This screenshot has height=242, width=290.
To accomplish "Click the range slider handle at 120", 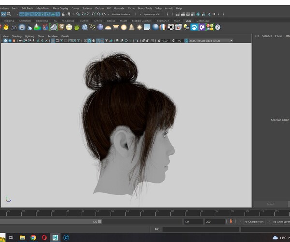I will coord(100,221).
